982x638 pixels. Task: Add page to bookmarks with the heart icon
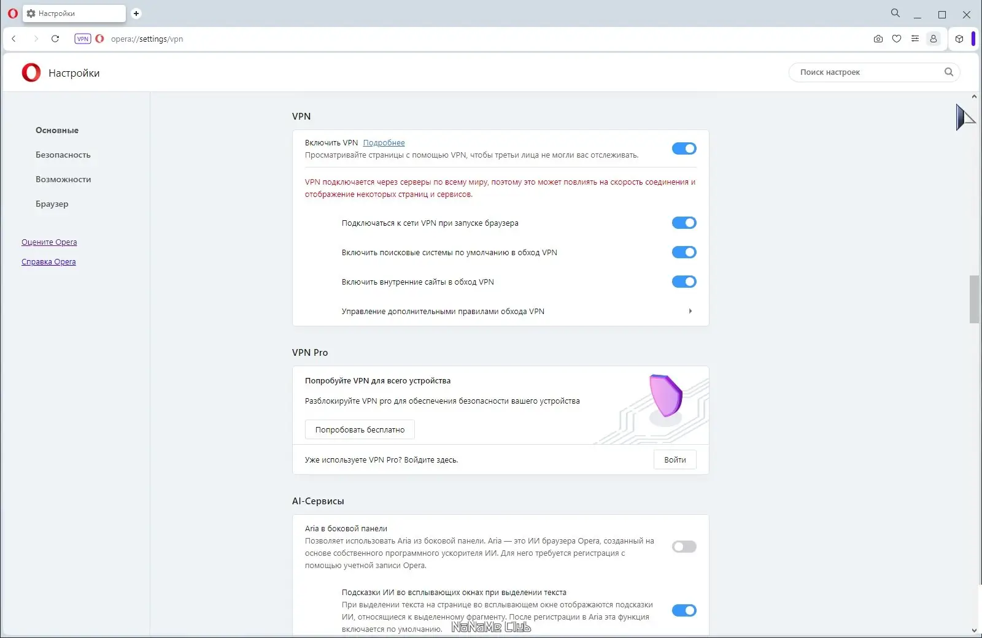[897, 39]
